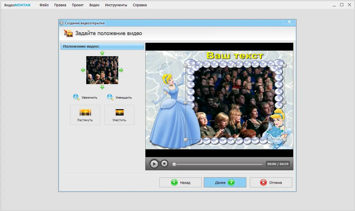Cancel the wizard with Отмена button

[271, 182]
